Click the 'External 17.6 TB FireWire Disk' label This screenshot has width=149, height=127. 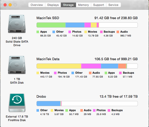(x=17, y=118)
